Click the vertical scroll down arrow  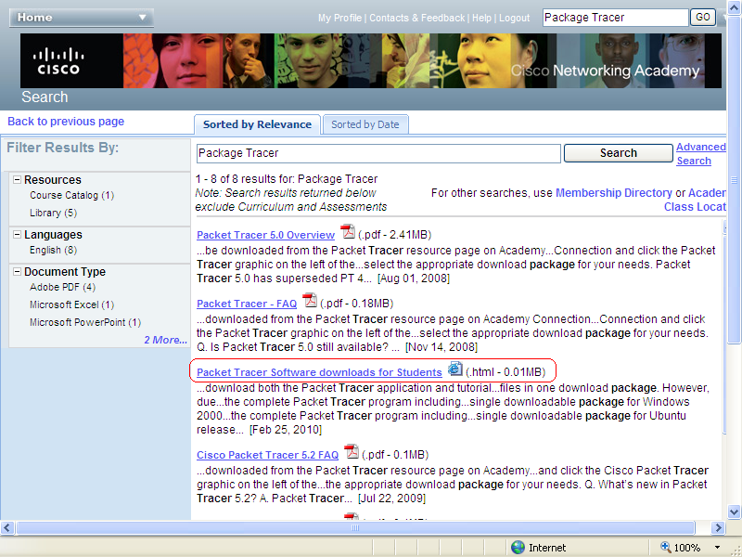[734, 512]
